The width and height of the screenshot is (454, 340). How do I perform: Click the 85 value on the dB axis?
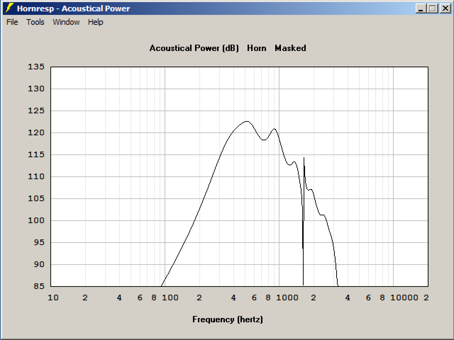tap(39, 286)
